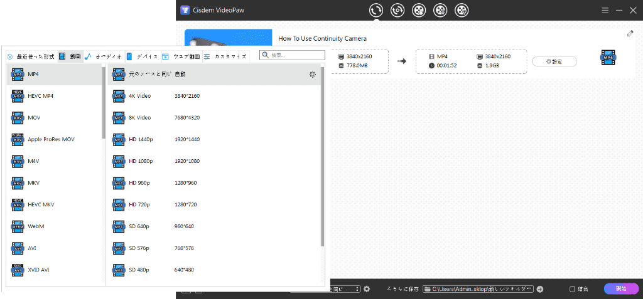
Task: Switch to the ウェブ動画 web video tab
Action: click(181, 56)
